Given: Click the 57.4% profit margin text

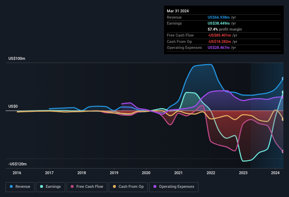Looking at the screenshot, I should coord(225,29).
